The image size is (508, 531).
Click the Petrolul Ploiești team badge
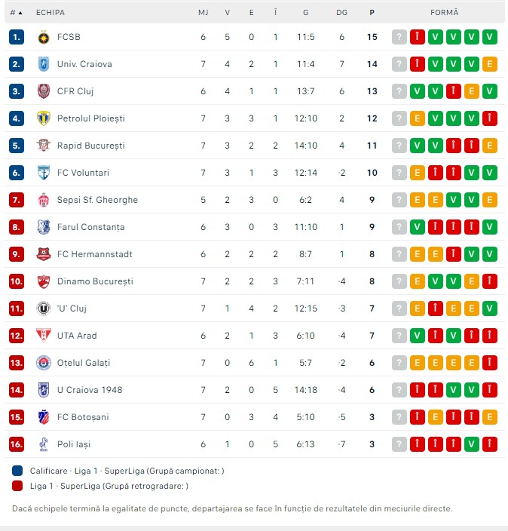(x=43, y=118)
